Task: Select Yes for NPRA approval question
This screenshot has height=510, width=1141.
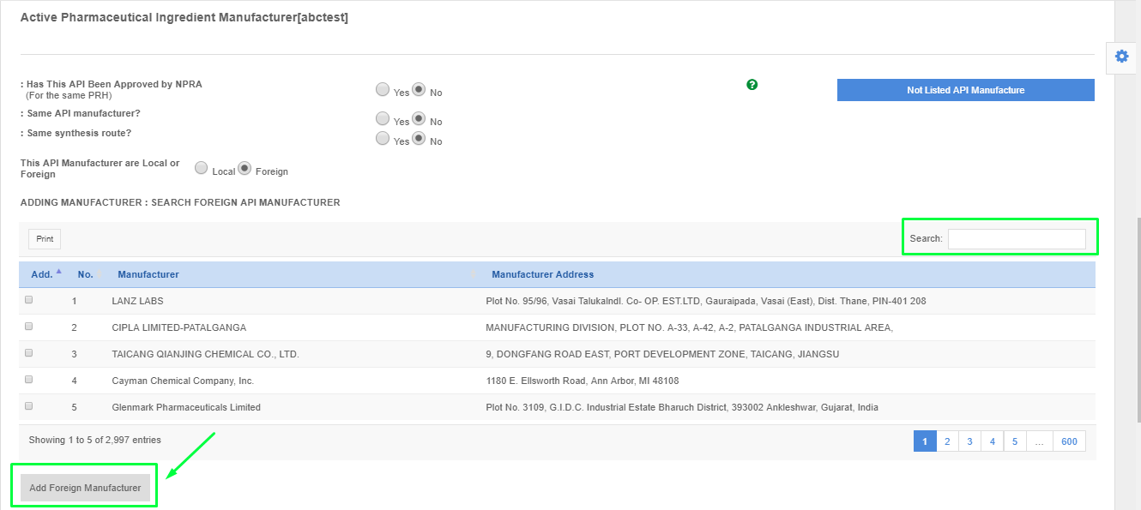Action: (x=383, y=89)
